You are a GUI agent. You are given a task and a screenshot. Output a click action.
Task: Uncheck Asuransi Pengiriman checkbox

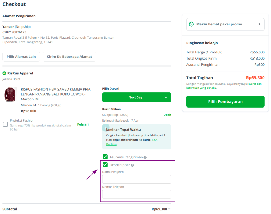pyautogui.click(x=105, y=157)
